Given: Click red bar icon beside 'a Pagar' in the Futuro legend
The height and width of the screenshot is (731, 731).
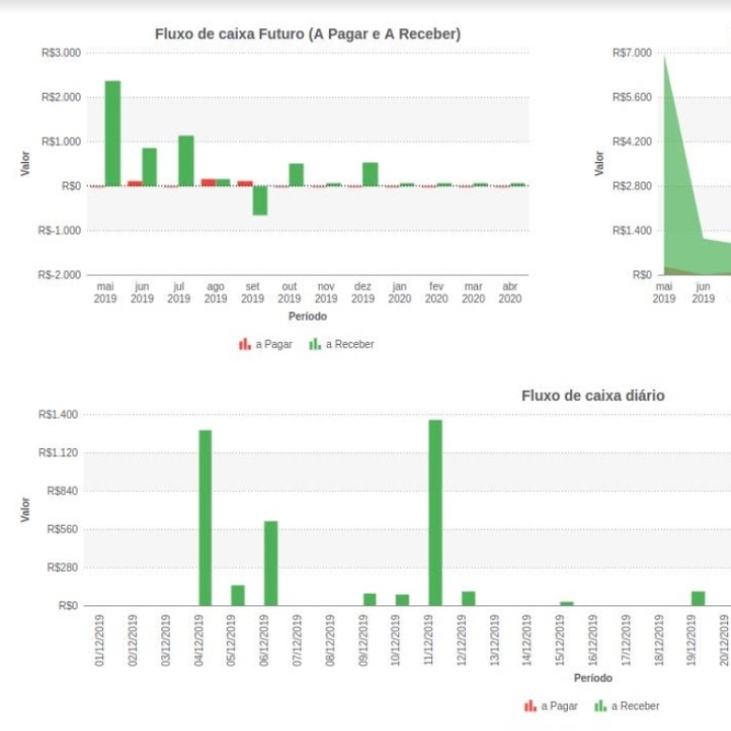Looking at the screenshot, I should [245, 345].
